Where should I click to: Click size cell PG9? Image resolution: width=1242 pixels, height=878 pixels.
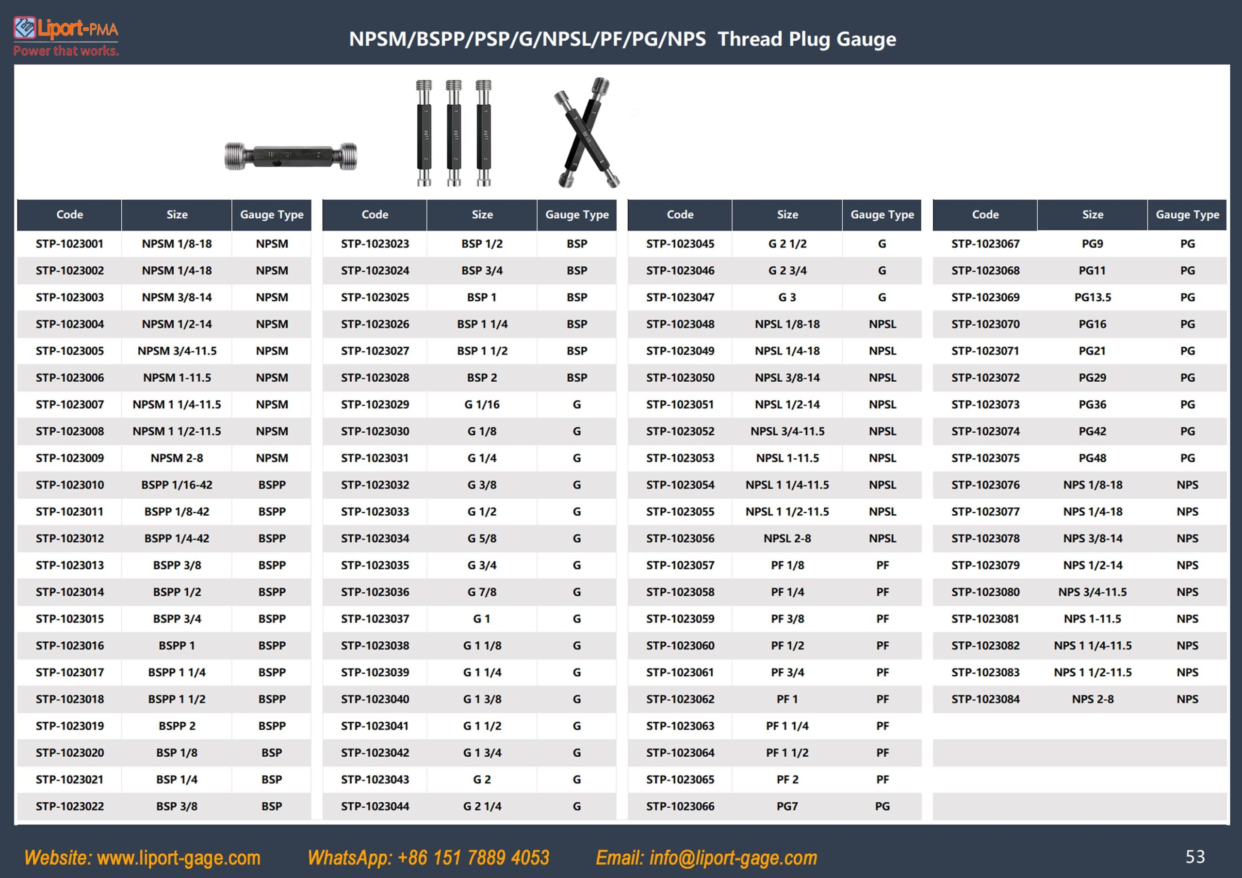coord(1093,244)
